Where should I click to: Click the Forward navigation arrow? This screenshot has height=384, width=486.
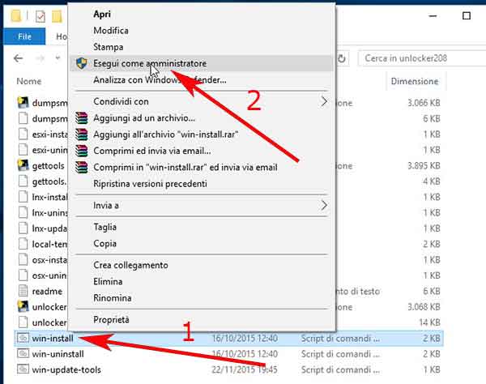40,58
